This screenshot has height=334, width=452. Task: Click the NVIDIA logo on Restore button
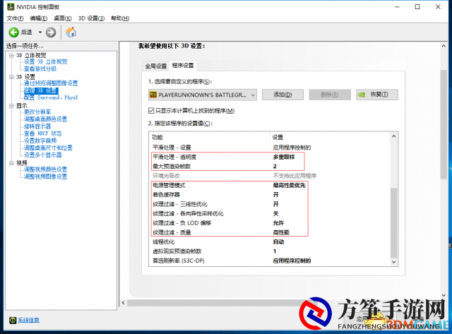(362, 95)
